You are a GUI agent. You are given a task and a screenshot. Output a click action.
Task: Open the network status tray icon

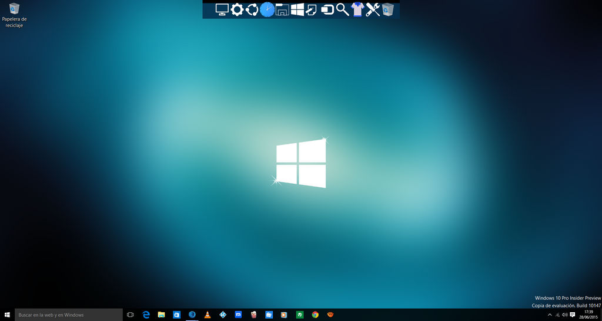557,315
